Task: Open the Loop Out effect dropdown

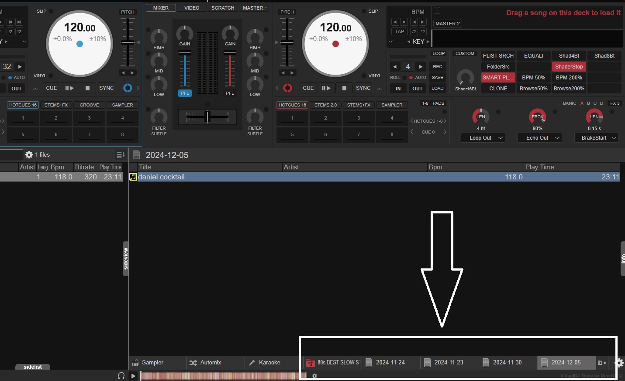Action: coord(483,138)
